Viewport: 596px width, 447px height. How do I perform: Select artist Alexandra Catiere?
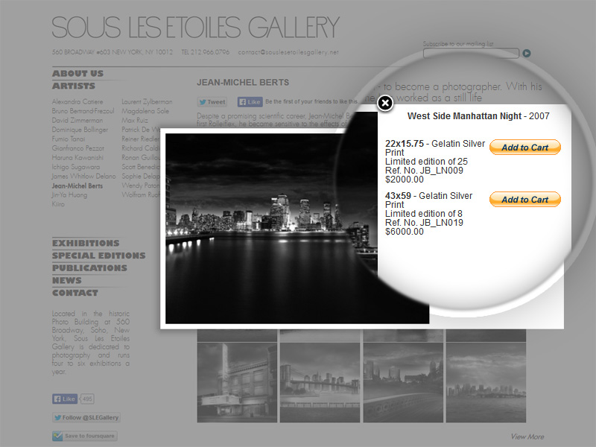pos(77,102)
